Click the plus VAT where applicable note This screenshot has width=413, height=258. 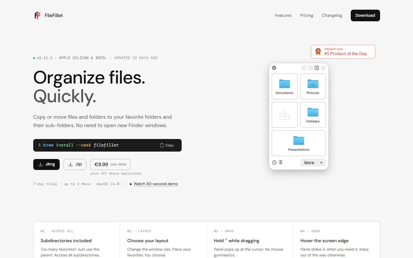tap(116, 174)
